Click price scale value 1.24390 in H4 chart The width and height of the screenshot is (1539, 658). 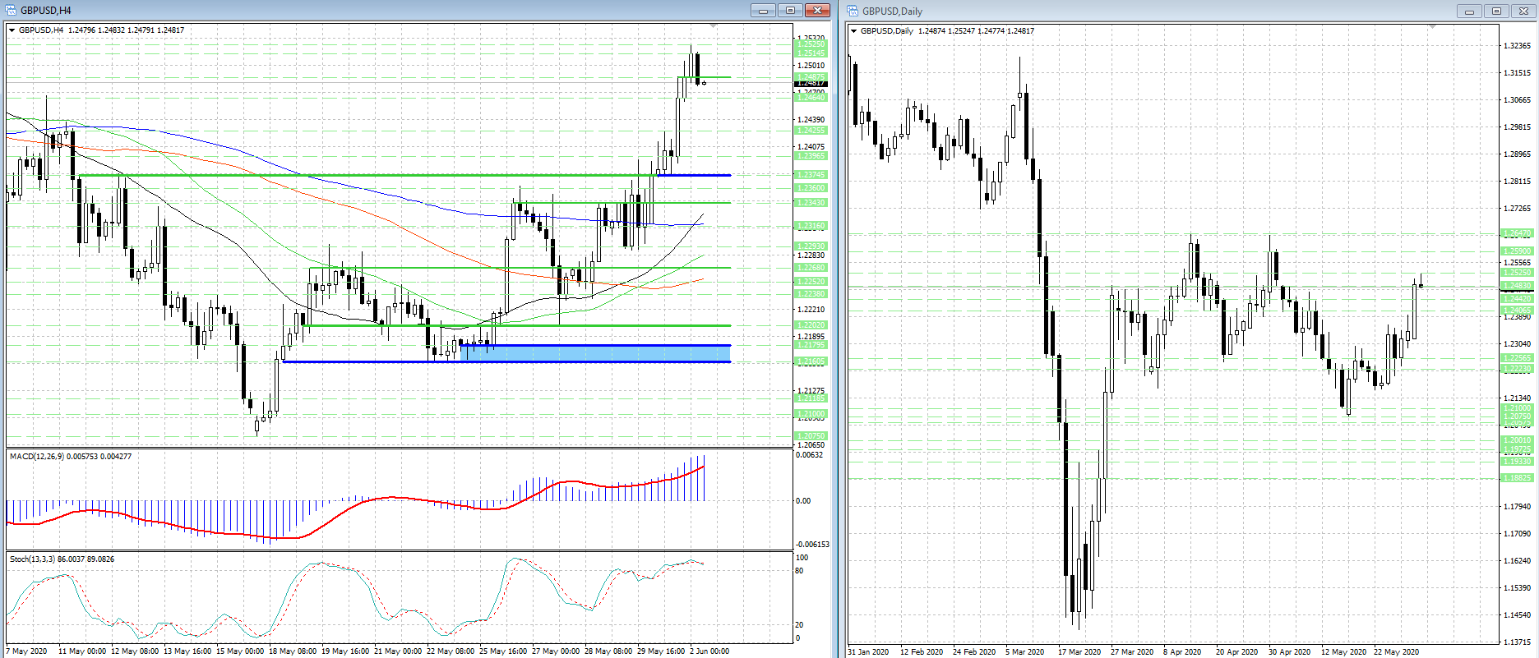tap(811, 119)
